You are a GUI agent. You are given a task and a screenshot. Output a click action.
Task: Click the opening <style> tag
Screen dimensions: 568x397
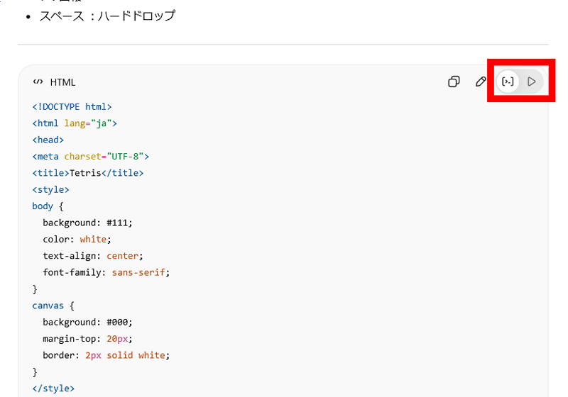pyautogui.click(x=50, y=189)
